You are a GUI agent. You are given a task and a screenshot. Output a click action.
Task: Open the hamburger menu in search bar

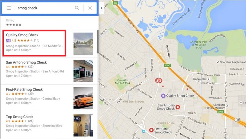pos(9,8)
